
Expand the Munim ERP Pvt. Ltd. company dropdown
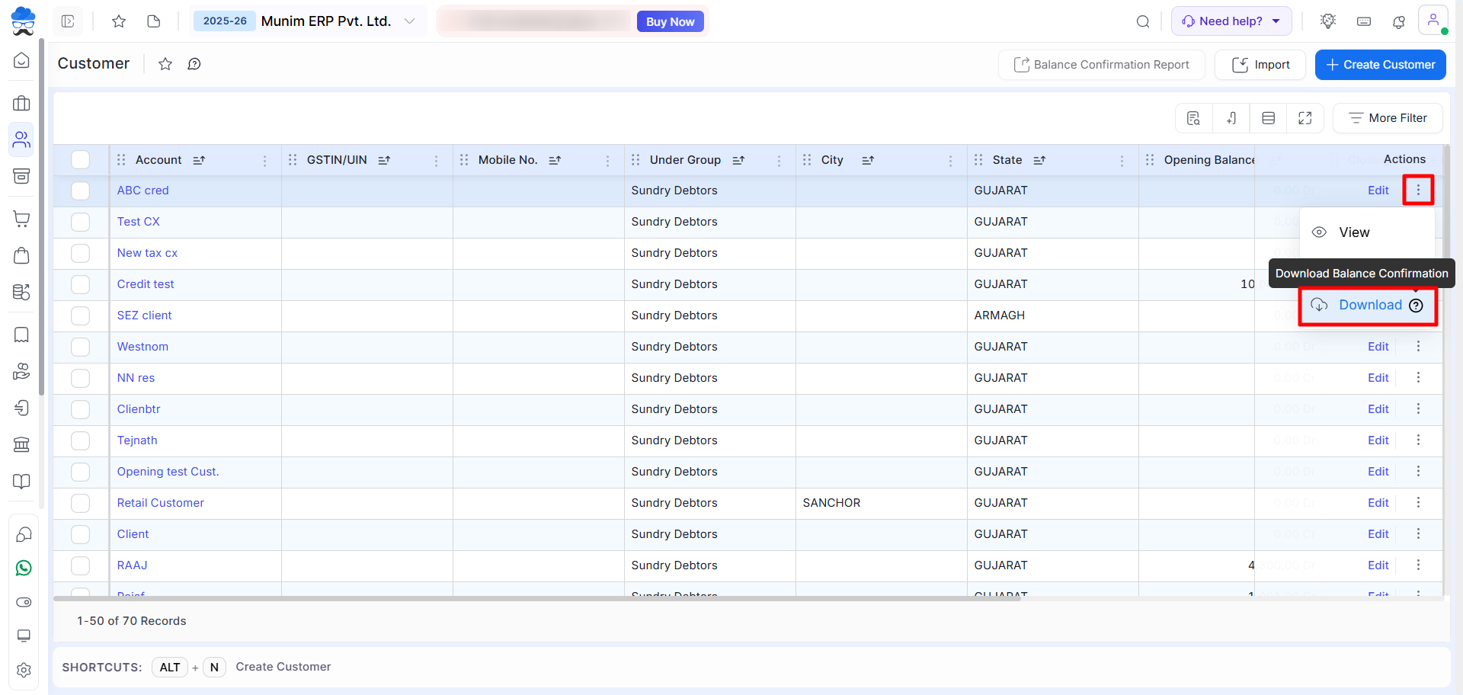[410, 21]
